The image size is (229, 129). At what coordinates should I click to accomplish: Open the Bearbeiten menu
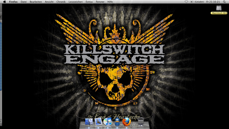(x=36, y=2)
